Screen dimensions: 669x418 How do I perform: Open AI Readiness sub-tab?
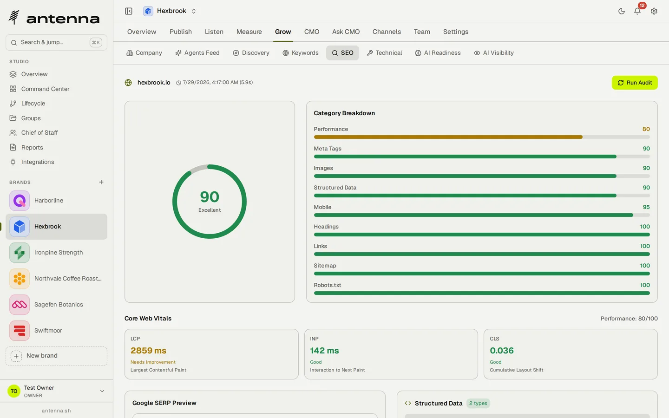point(438,53)
